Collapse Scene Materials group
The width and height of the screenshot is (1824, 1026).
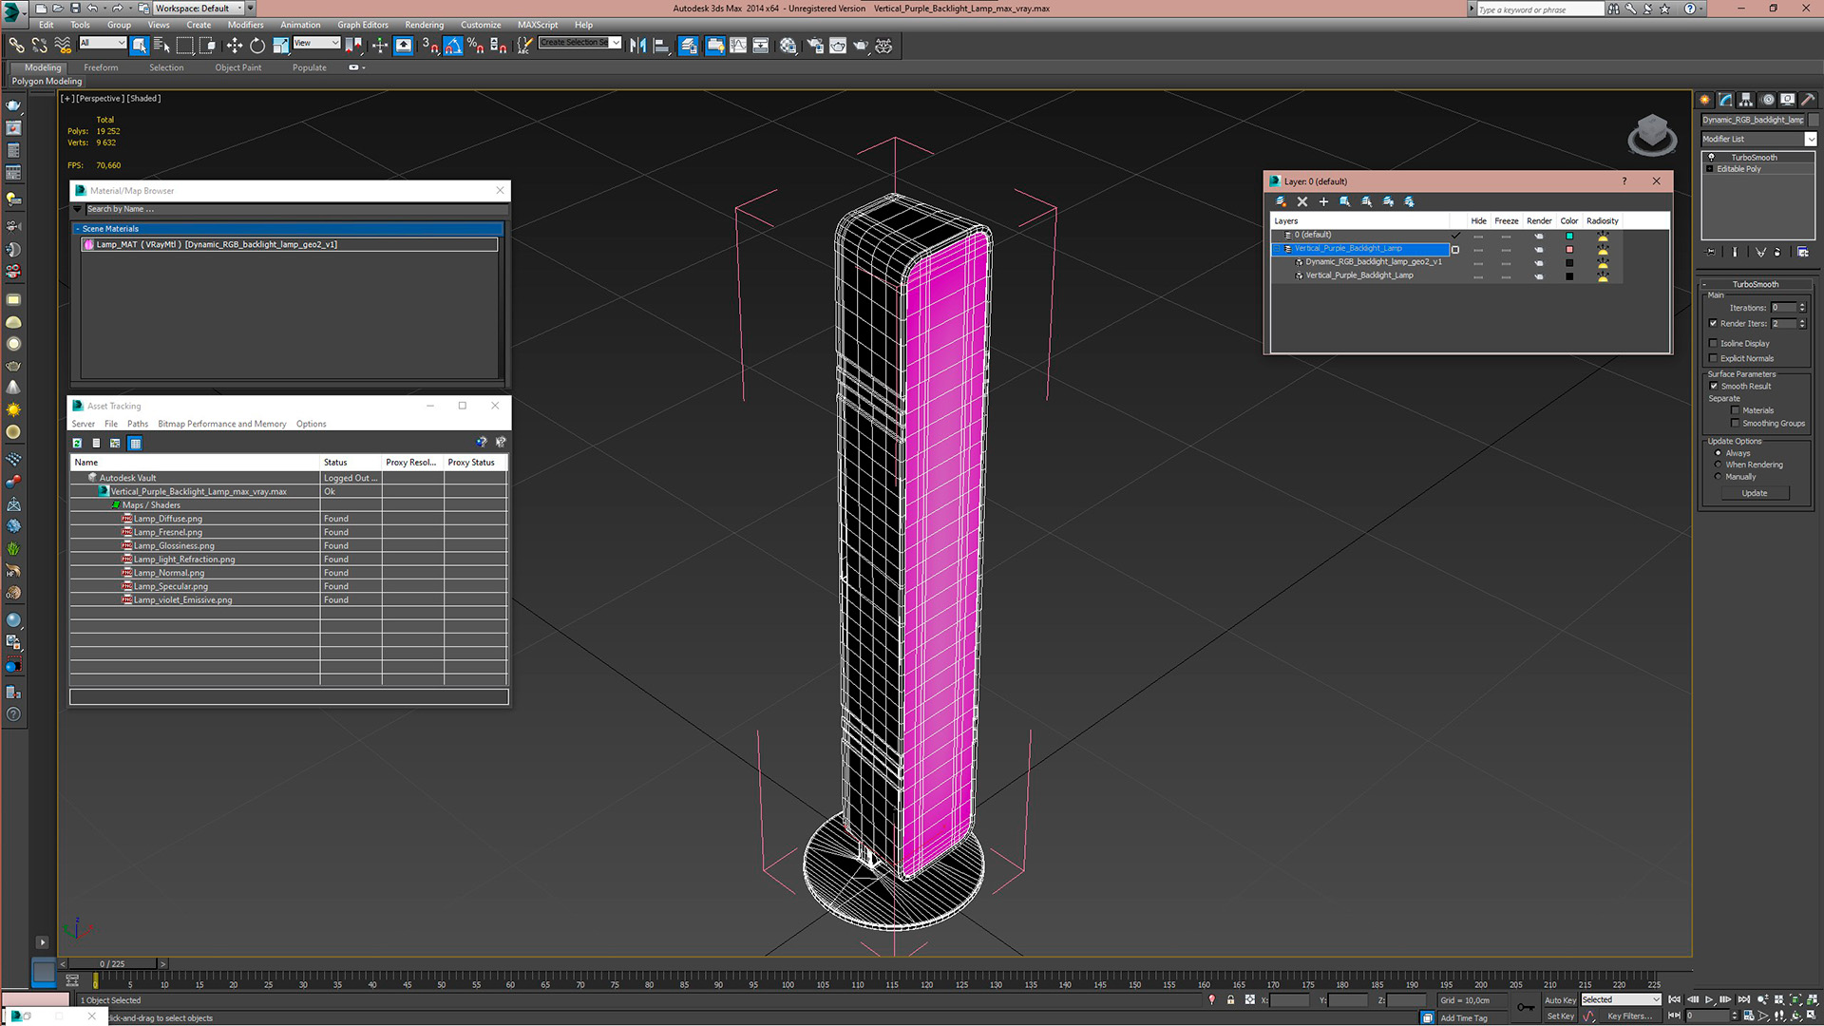tap(78, 229)
